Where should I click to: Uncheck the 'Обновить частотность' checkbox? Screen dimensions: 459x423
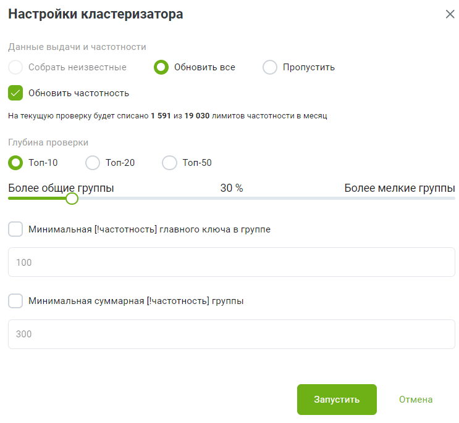coord(16,93)
